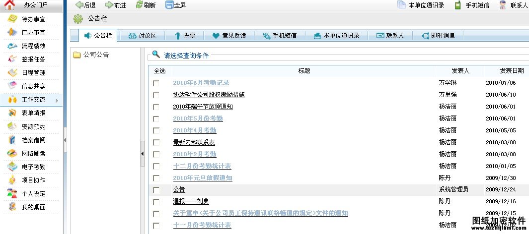Click the 全屏 fullscreen icon

point(169,5)
